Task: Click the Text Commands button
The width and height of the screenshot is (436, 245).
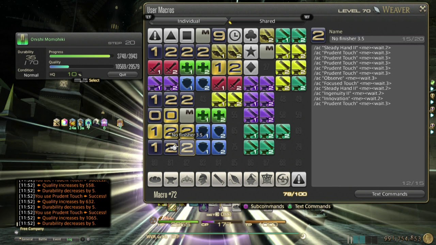Action: pyautogui.click(x=390, y=194)
